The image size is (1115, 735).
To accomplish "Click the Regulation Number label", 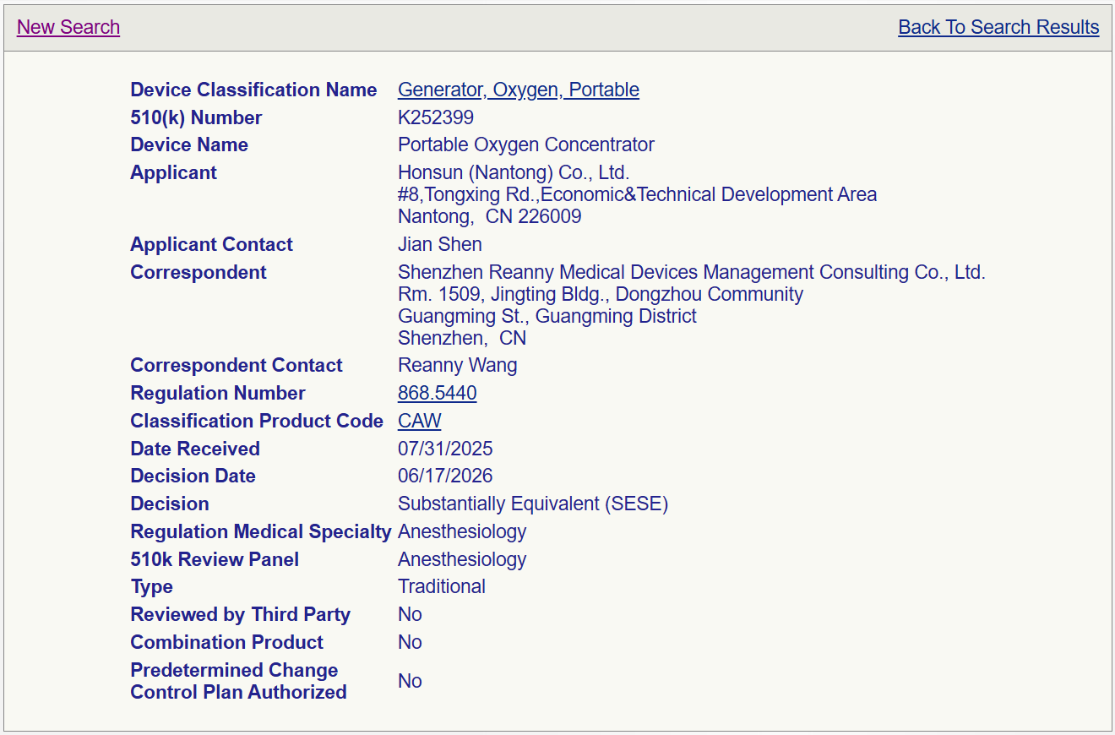I will (218, 393).
